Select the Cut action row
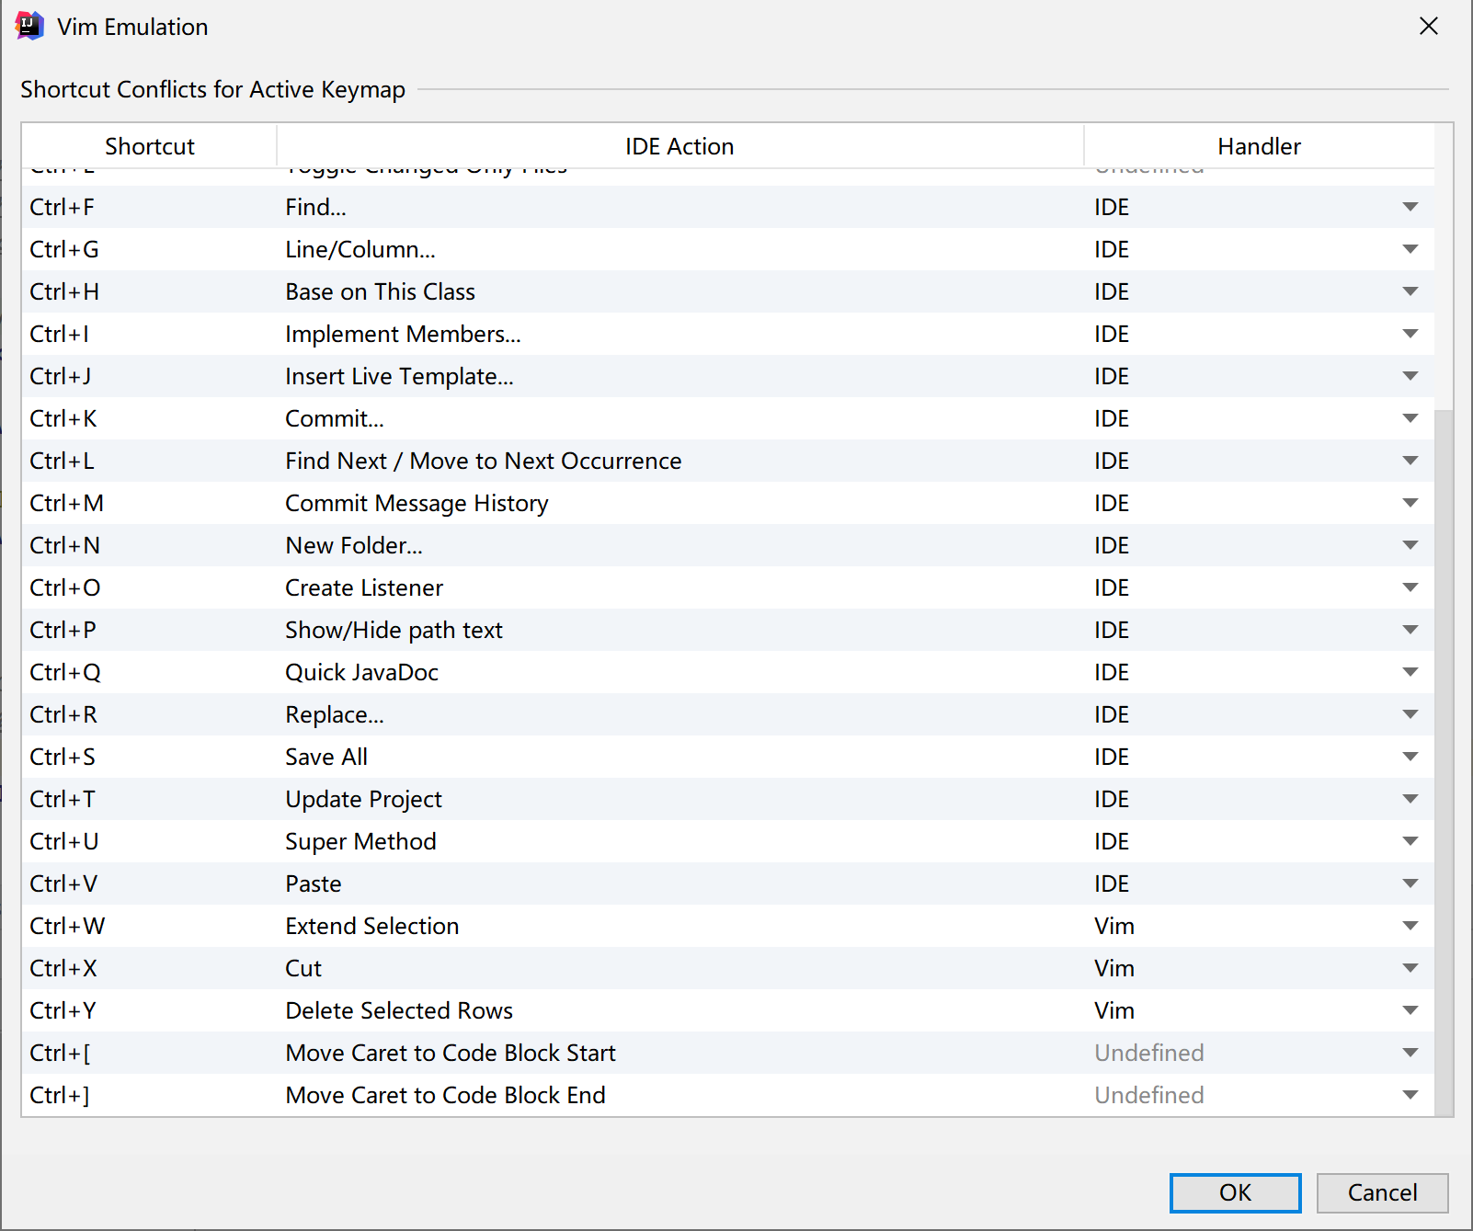The image size is (1473, 1231). pos(728,968)
